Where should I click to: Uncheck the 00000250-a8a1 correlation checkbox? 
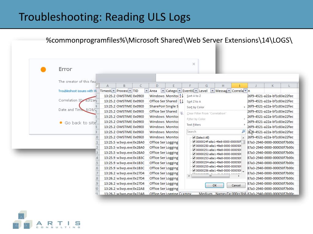pyautogui.click(x=194, y=146)
